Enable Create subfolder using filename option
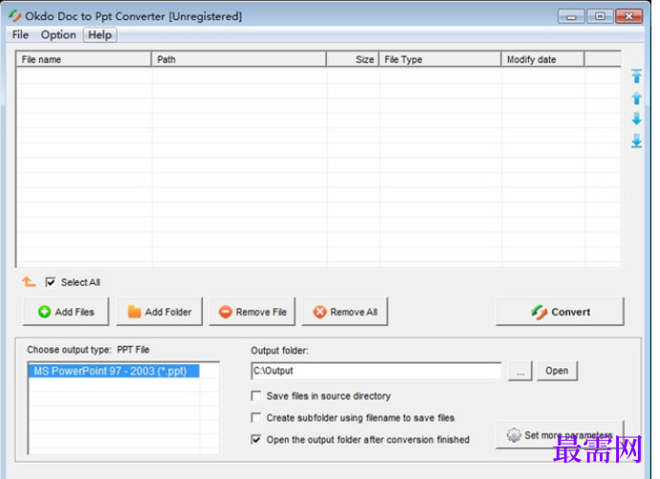Viewport: 660px width, 479px height. click(x=256, y=418)
